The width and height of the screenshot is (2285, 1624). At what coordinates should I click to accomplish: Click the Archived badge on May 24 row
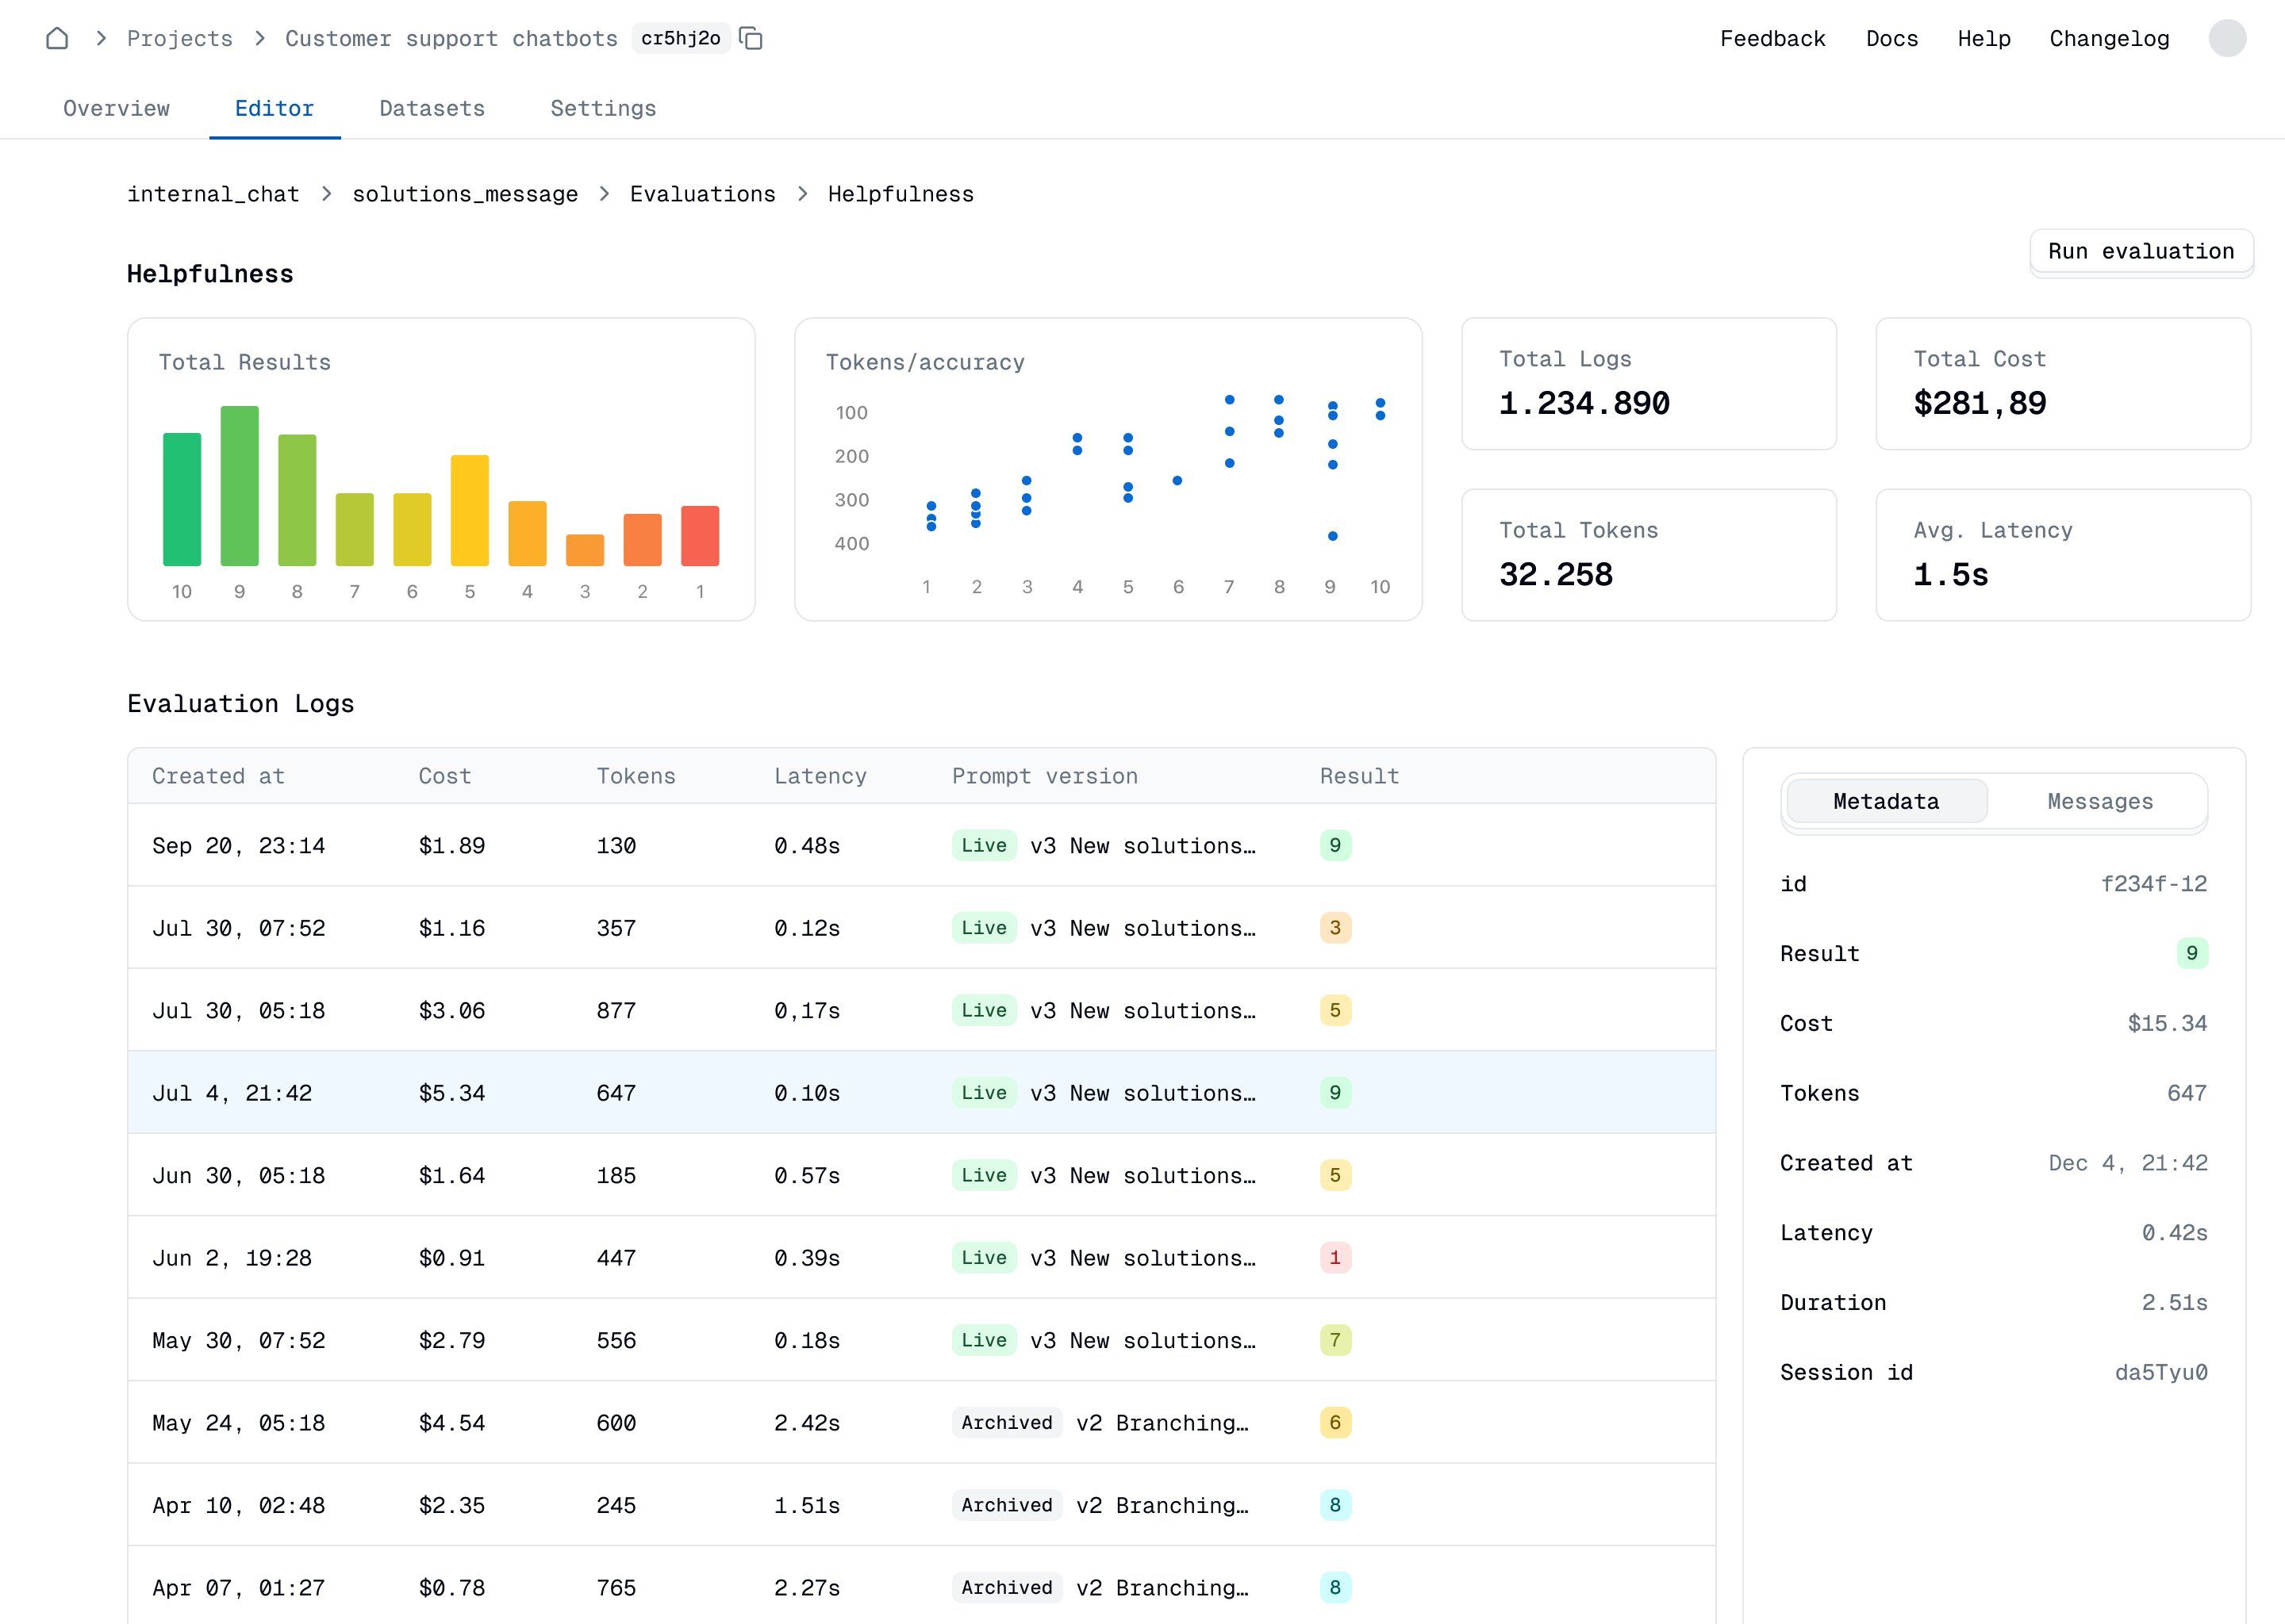[1007, 1422]
